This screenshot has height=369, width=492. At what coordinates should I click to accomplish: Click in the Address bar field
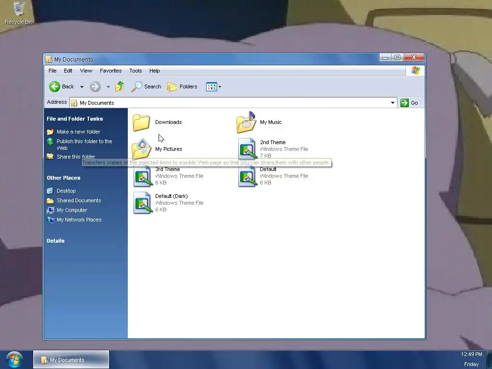233,103
